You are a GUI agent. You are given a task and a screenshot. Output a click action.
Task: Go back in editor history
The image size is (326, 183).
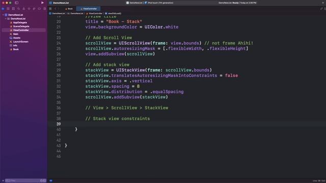click(x=56, y=9)
